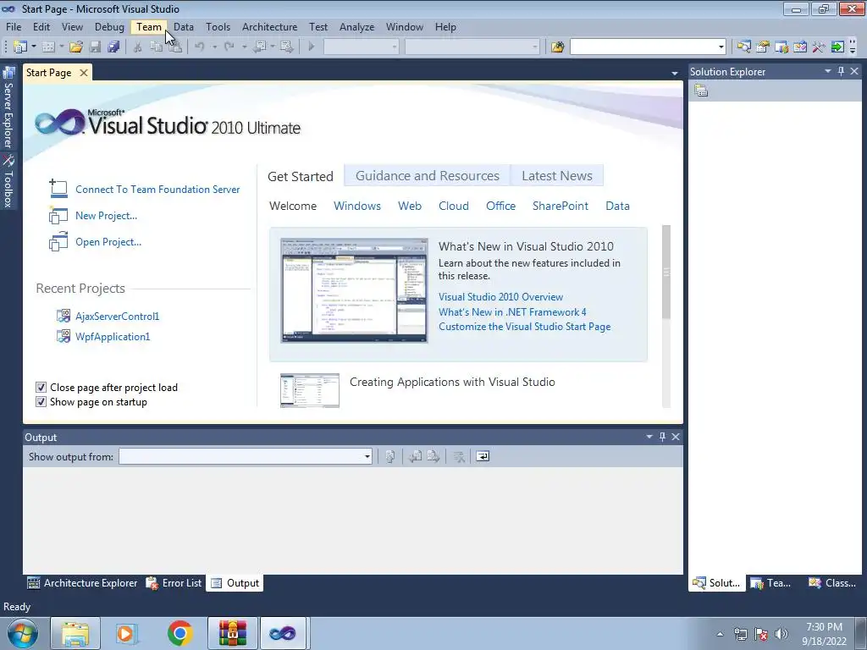Open the File menu
Image resolution: width=867 pixels, height=650 pixels.
(14, 27)
